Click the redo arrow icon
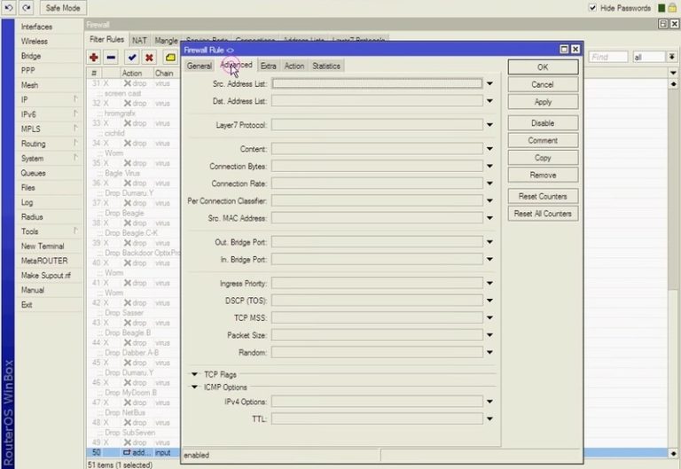Image resolution: width=681 pixels, height=469 pixels. (27, 8)
